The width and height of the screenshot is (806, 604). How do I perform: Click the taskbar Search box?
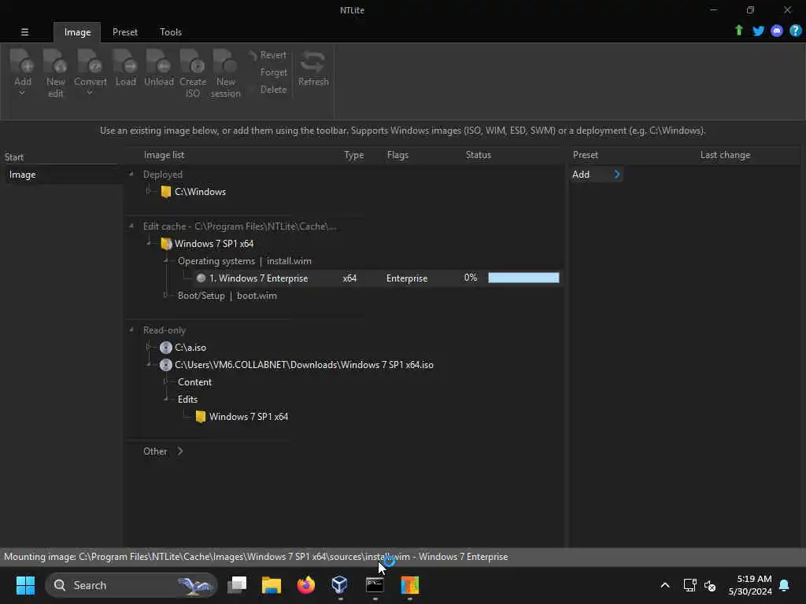131,585
